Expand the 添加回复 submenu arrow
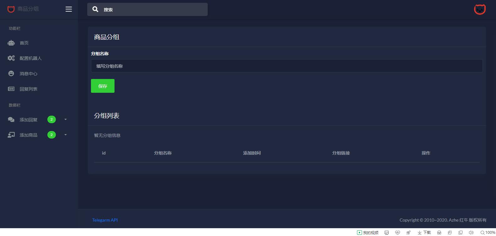The height and width of the screenshot is (236, 496). click(66, 119)
